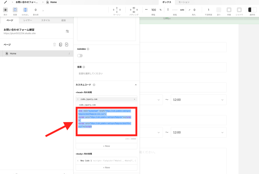Open the lower 12:00 time dropdown
This screenshot has width=259, height=174.
[x=199, y=132]
